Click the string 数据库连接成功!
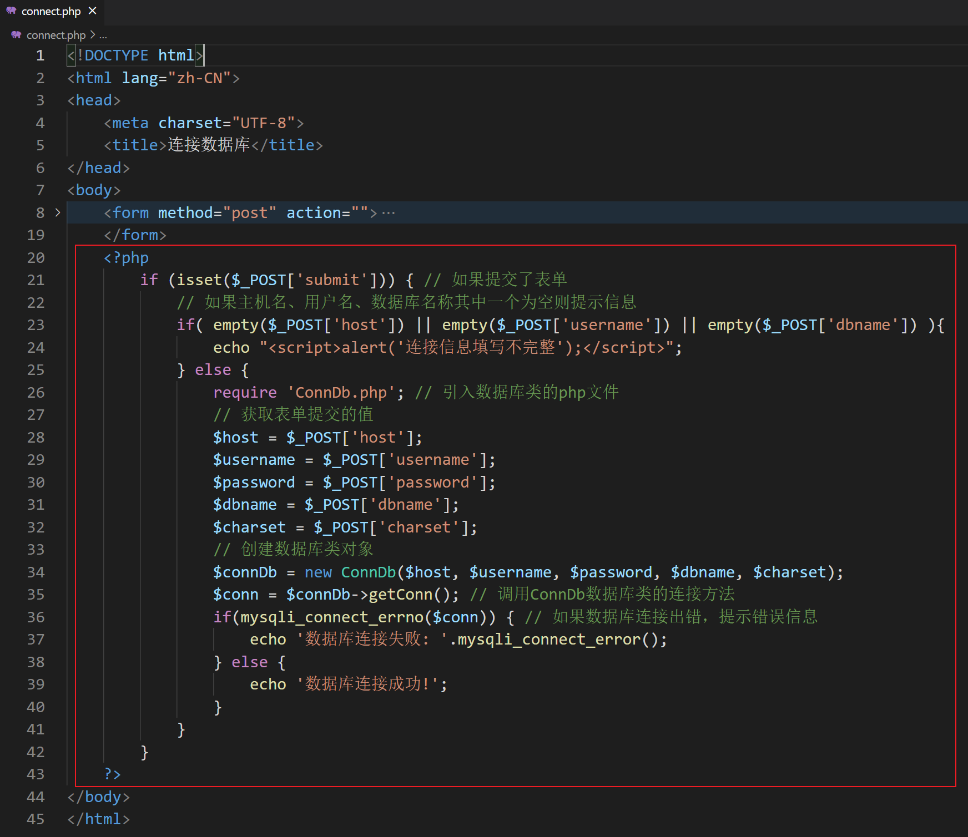The height and width of the screenshot is (837, 968). point(368,684)
